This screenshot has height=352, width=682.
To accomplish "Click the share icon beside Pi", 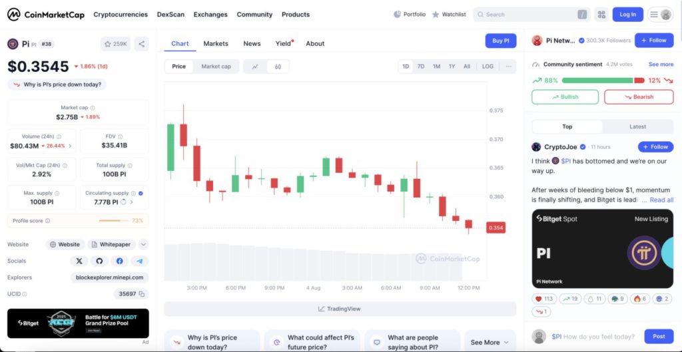I will point(142,44).
